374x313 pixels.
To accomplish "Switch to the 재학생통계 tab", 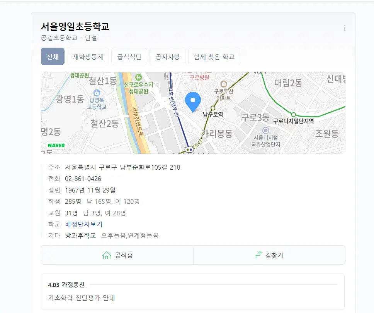I will (x=88, y=57).
